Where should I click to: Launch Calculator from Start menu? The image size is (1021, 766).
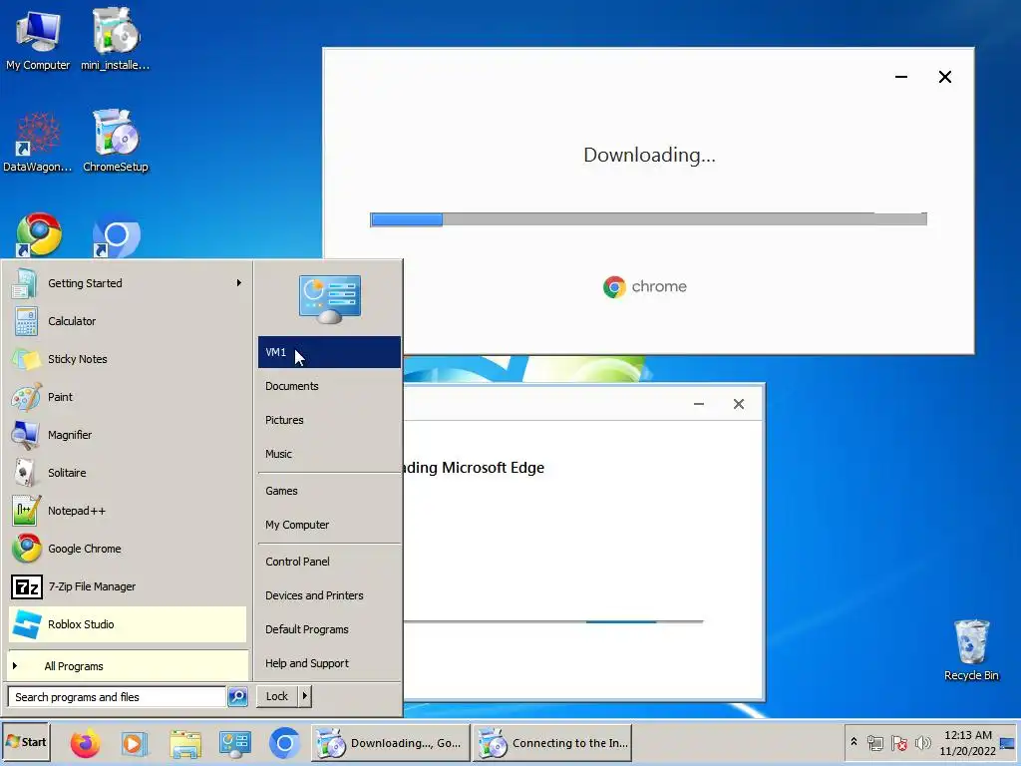[128, 321]
